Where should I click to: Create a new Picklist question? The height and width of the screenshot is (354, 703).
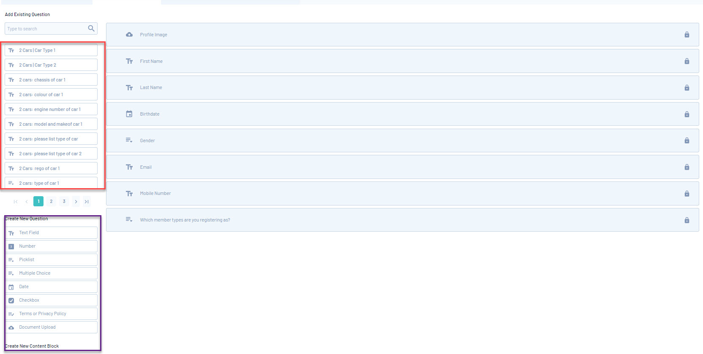tap(51, 259)
